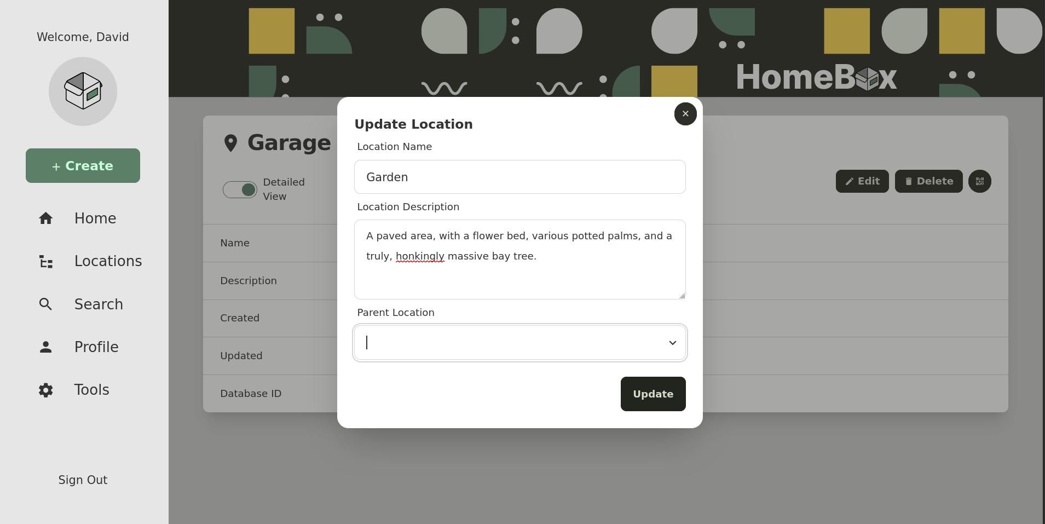Click the Home house icon in sidebar
The width and height of the screenshot is (1045, 524).
pyautogui.click(x=46, y=218)
